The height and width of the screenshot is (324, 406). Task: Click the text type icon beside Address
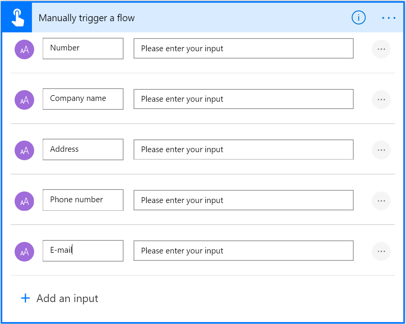point(24,150)
